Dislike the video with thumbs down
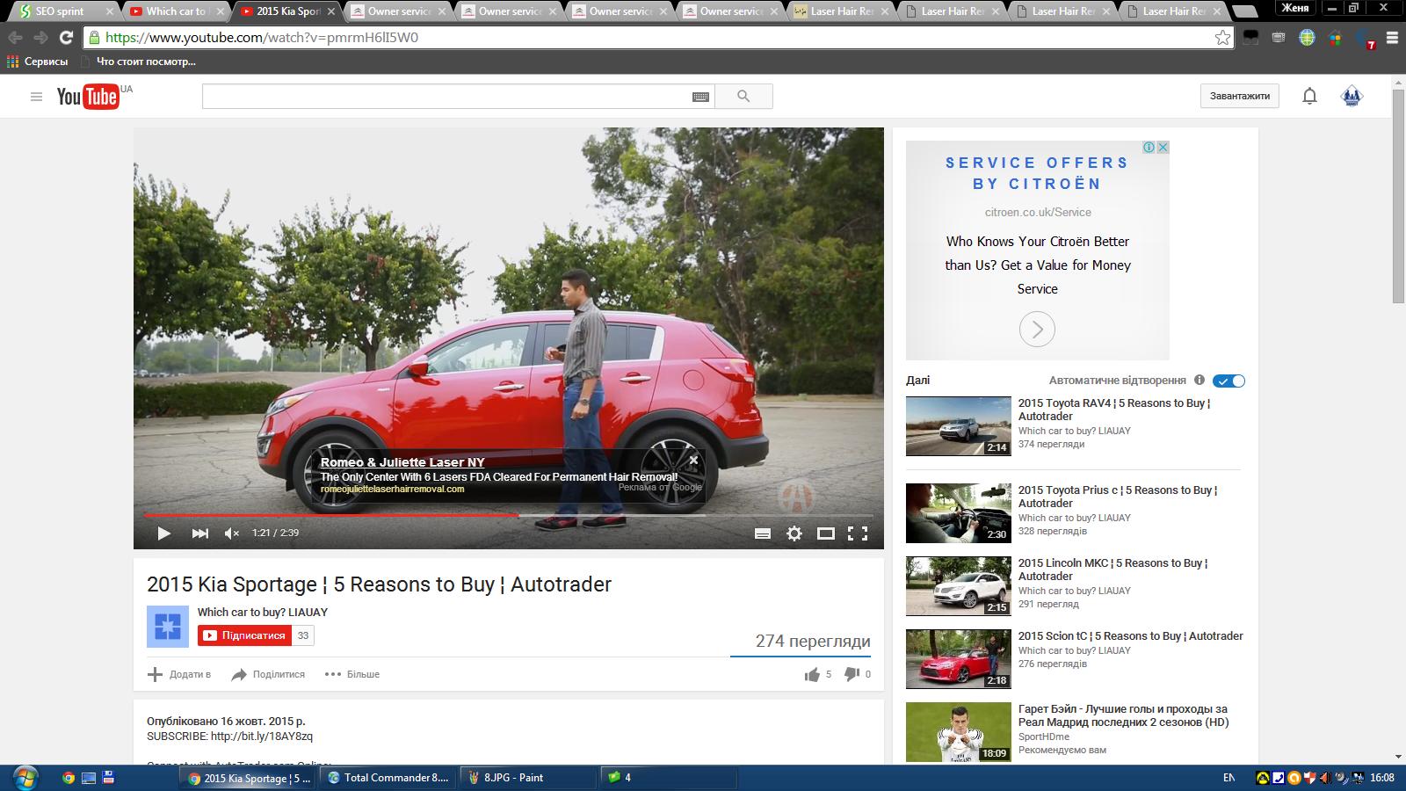 click(x=852, y=674)
